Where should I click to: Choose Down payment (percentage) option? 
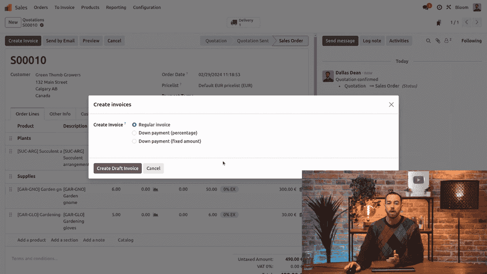click(x=134, y=133)
